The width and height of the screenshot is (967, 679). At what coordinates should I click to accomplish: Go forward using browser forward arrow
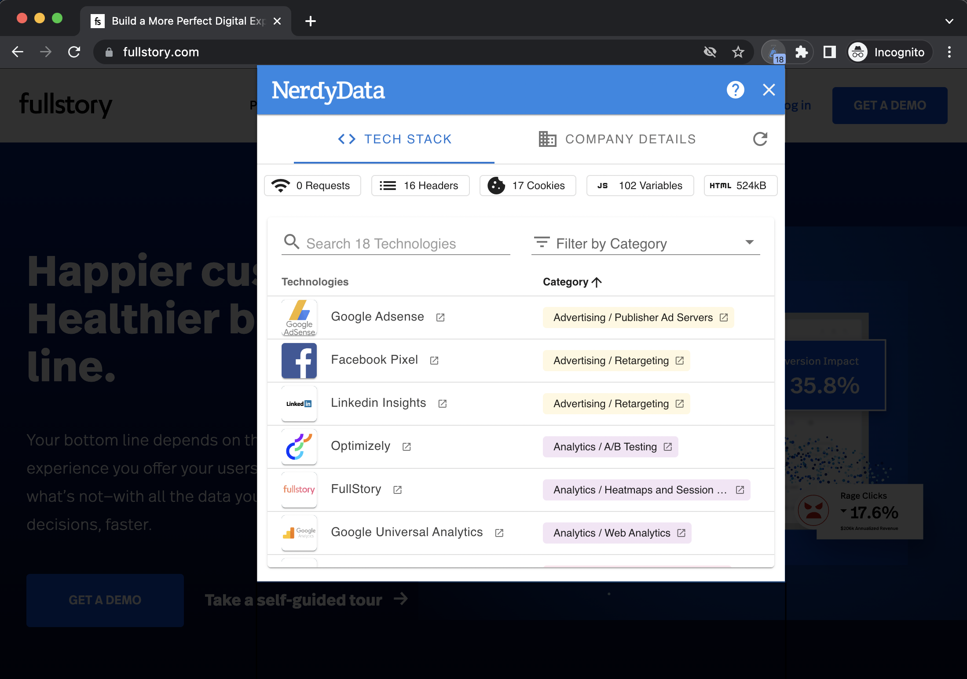tap(46, 52)
